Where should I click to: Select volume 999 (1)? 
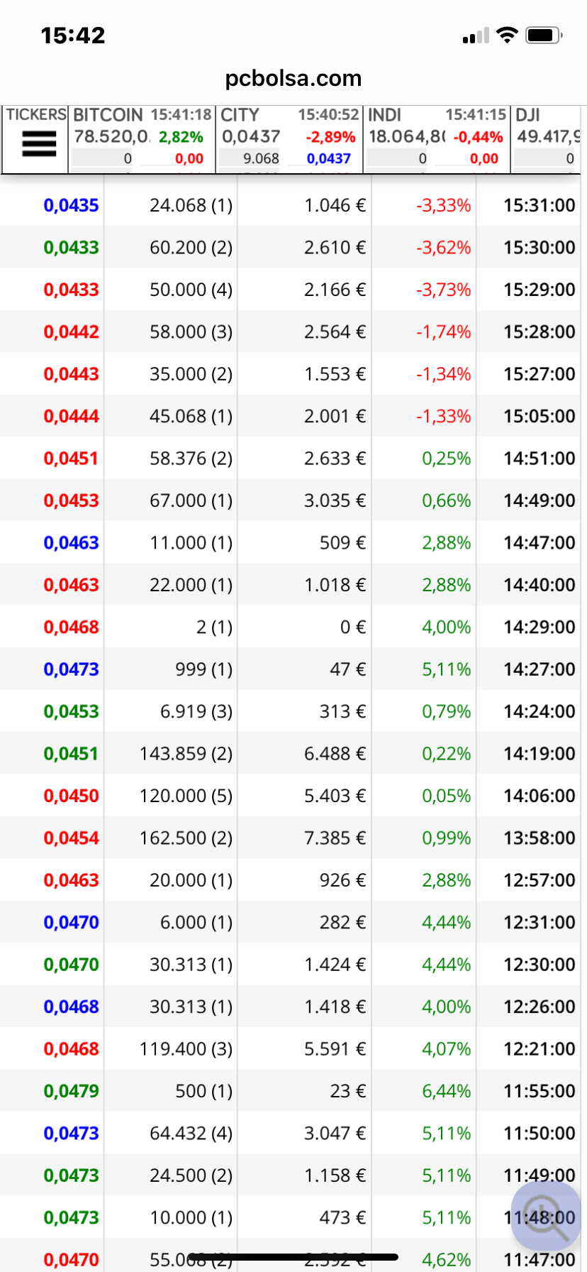point(203,669)
